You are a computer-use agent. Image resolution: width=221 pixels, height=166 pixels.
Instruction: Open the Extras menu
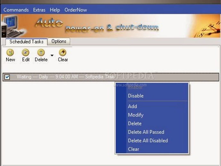pos(39,10)
